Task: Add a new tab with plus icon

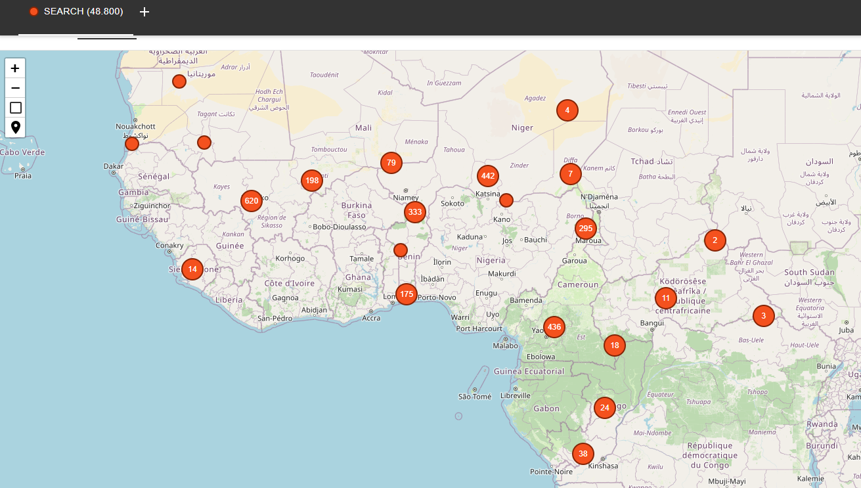Action: coord(144,12)
